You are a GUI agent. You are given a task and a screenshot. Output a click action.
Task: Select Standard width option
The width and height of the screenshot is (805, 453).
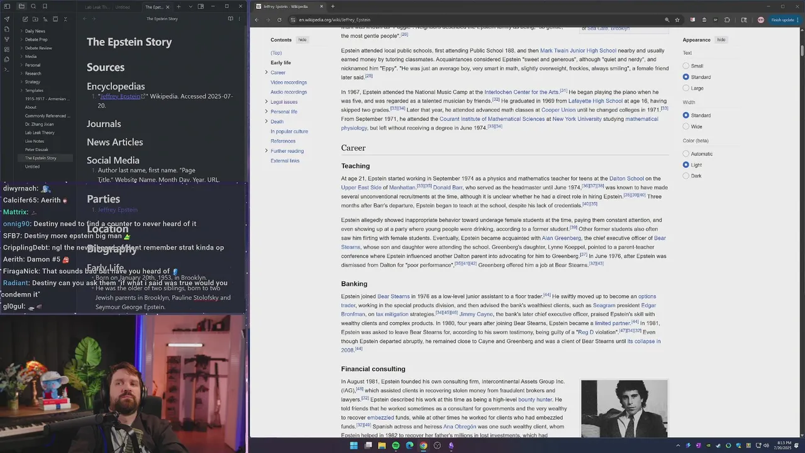click(x=686, y=115)
